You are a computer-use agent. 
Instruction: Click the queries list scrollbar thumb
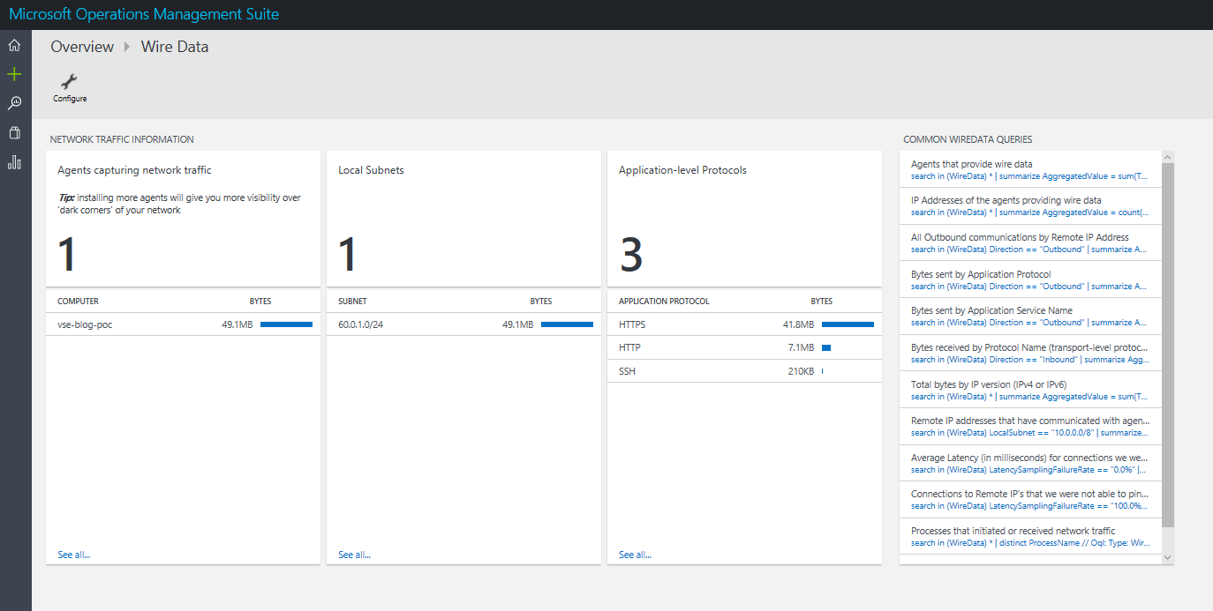(x=1168, y=346)
